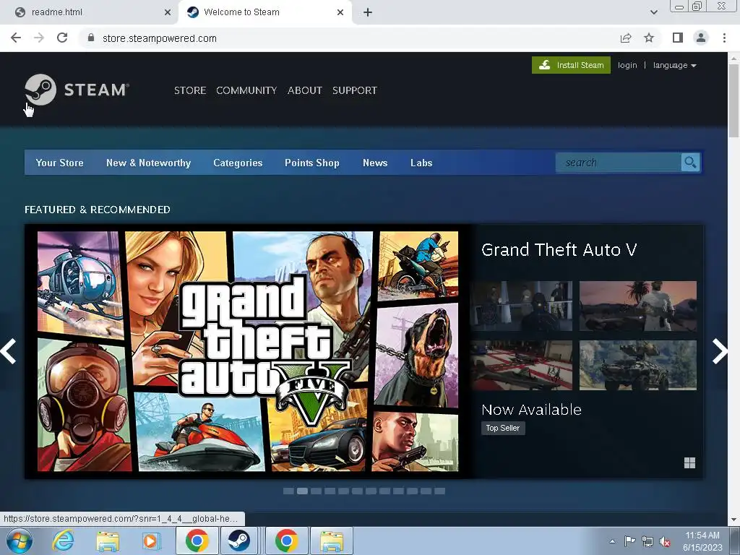
Task: Click the Action Center flag tray icon
Action: pyautogui.click(x=629, y=542)
